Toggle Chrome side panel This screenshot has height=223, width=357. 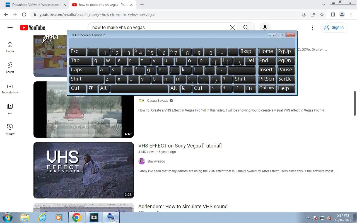(x=333, y=14)
